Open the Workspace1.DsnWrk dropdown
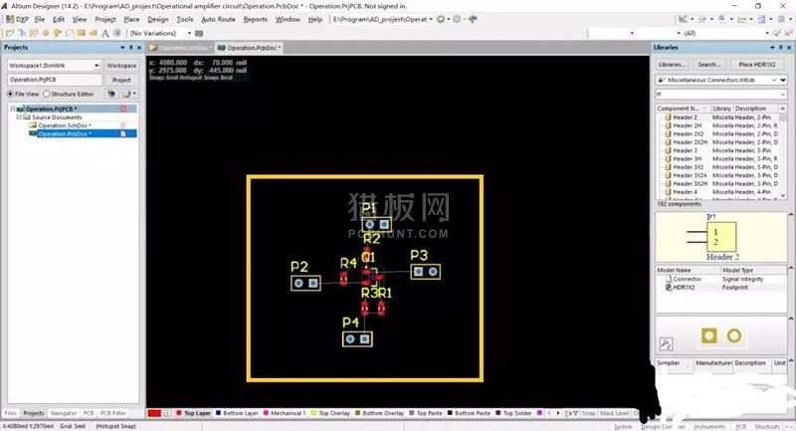This screenshot has height=431, width=796. coord(97,65)
